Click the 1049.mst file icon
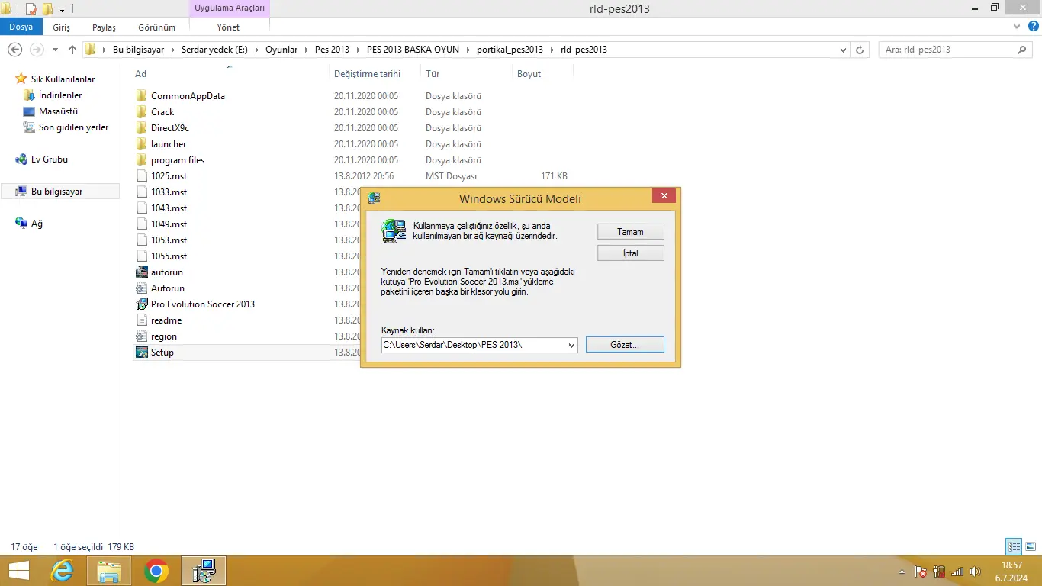 [141, 224]
